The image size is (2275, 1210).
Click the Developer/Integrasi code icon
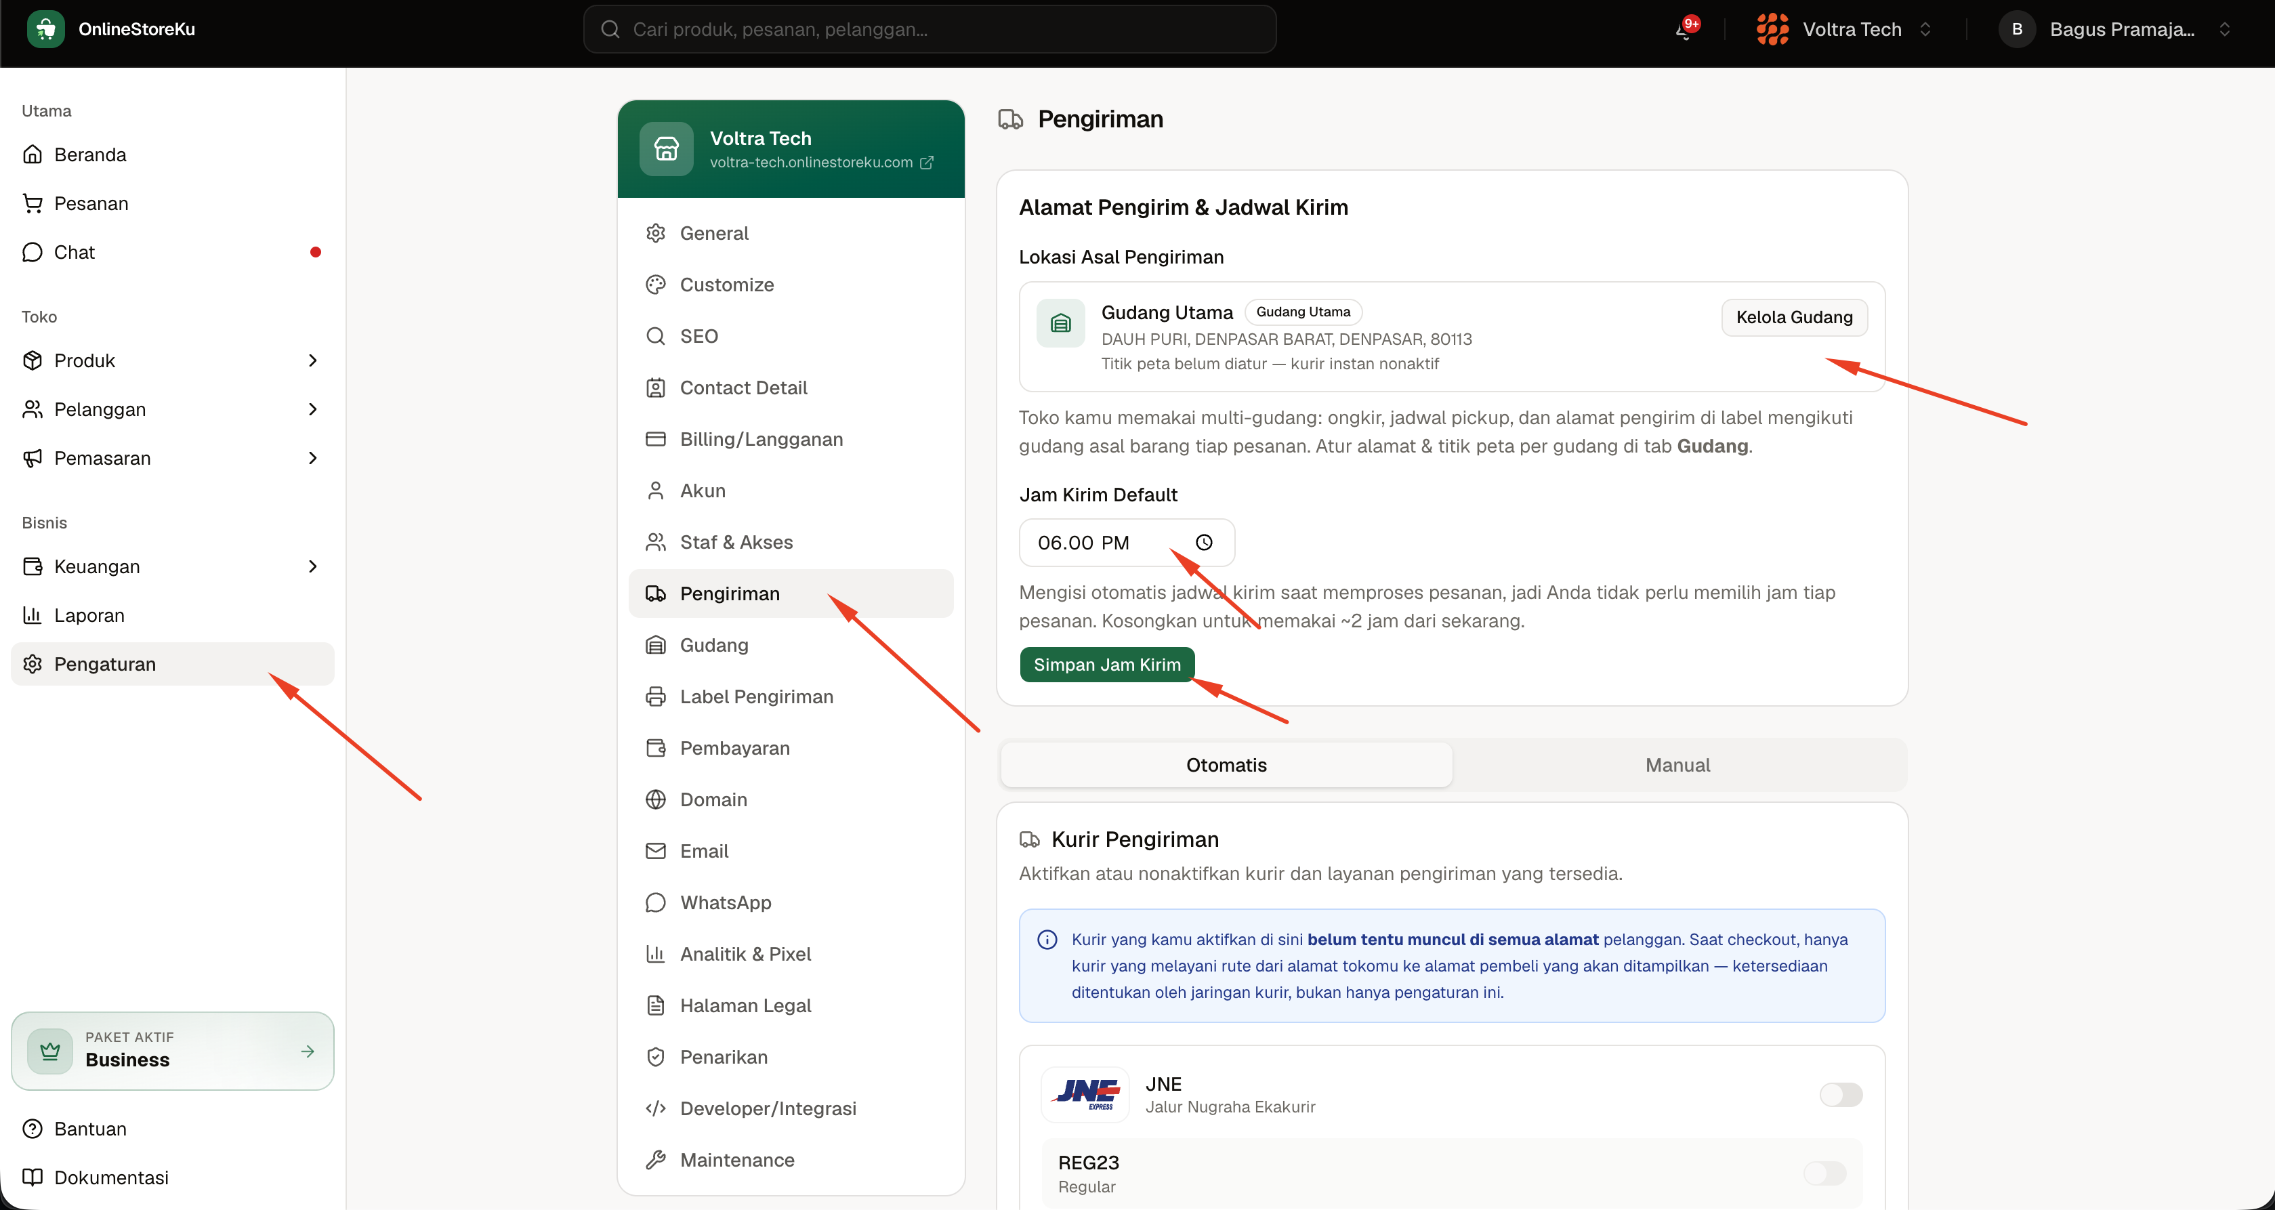[x=655, y=1108]
